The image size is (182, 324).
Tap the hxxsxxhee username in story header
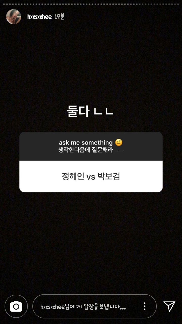(x=39, y=17)
